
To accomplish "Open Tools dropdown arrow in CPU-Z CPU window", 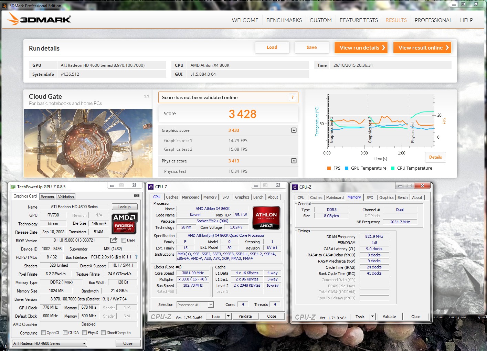I will (x=228, y=316).
